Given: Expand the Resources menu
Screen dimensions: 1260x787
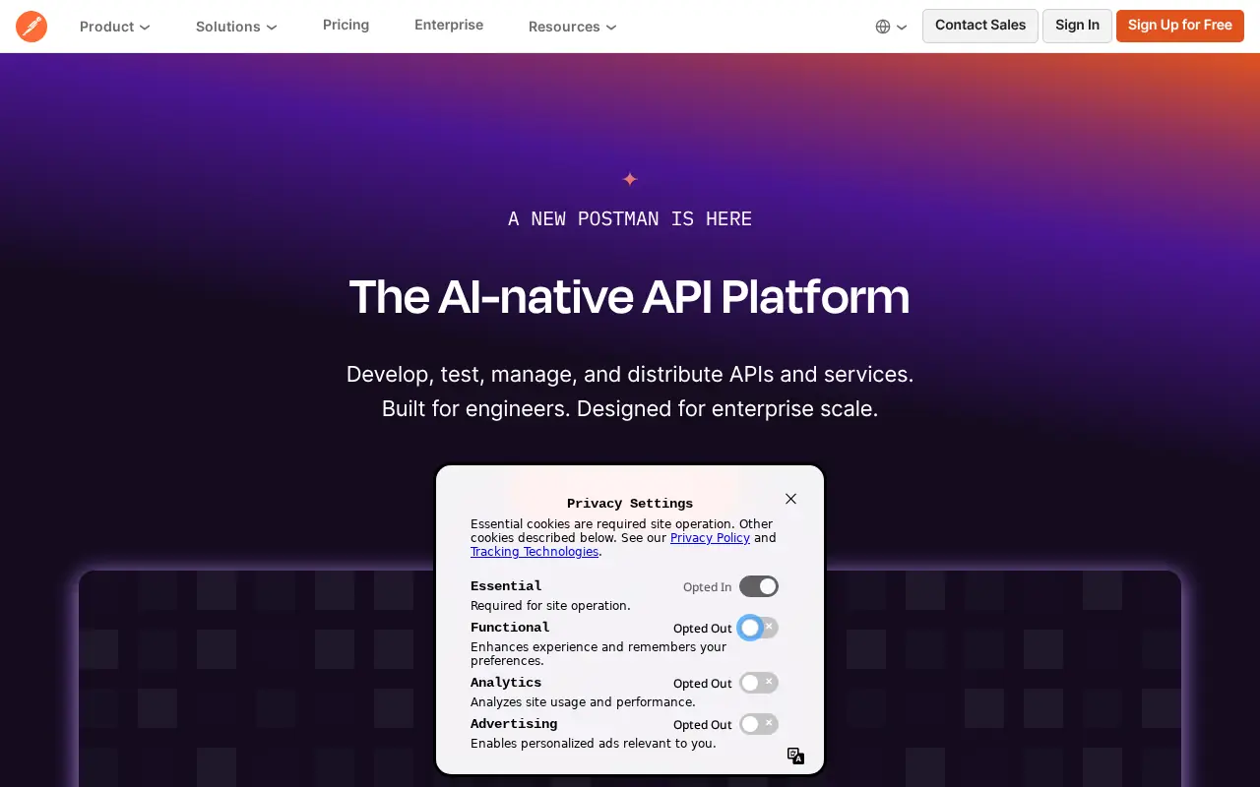Looking at the screenshot, I should [x=572, y=27].
